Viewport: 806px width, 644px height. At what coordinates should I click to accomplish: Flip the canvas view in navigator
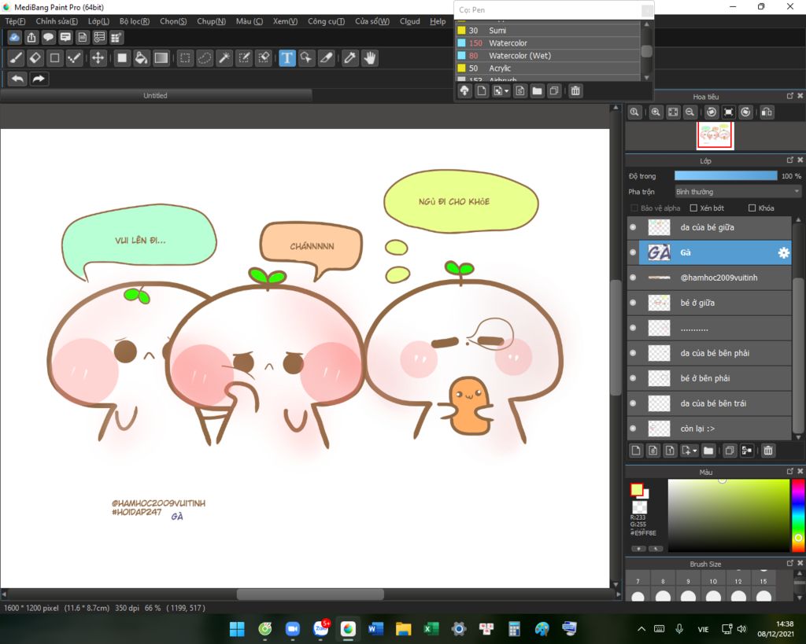point(767,112)
